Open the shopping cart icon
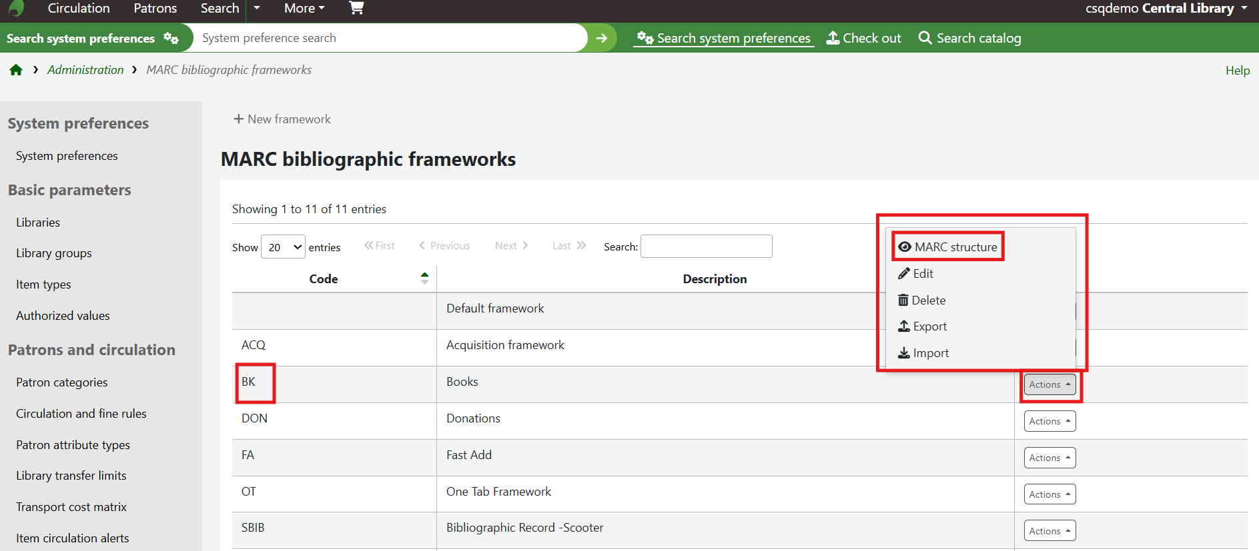1259x551 pixels. point(356,8)
